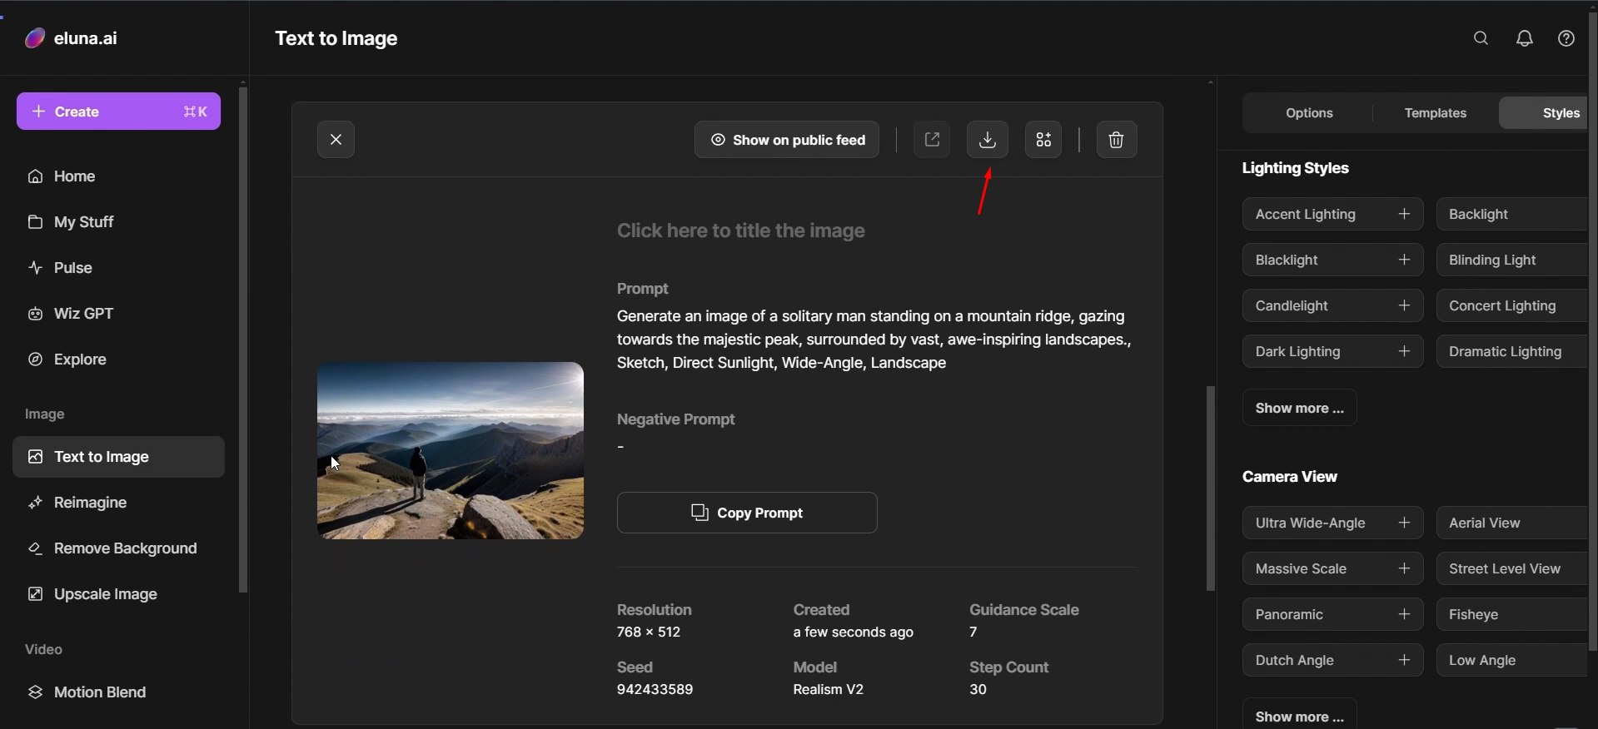Switch to the Templates tab
The width and height of the screenshot is (1598, 729).
[1435, 113]
